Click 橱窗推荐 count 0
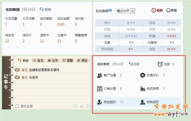This screenshot has width=191, height=121. 76,41
